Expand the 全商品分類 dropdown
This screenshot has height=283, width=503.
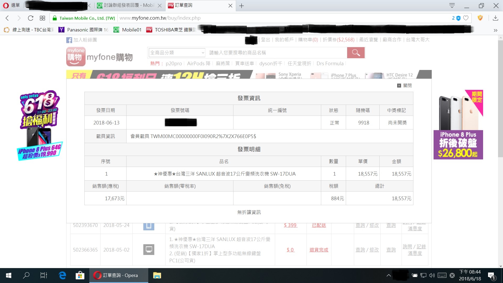point(177,53)
